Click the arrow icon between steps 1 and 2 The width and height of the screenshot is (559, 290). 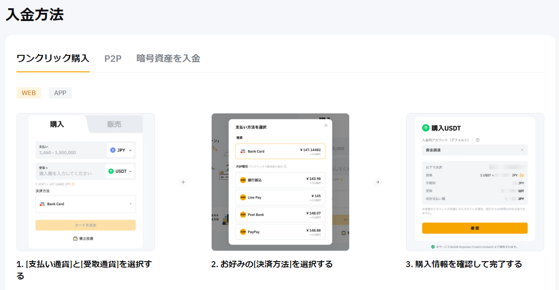183,182
